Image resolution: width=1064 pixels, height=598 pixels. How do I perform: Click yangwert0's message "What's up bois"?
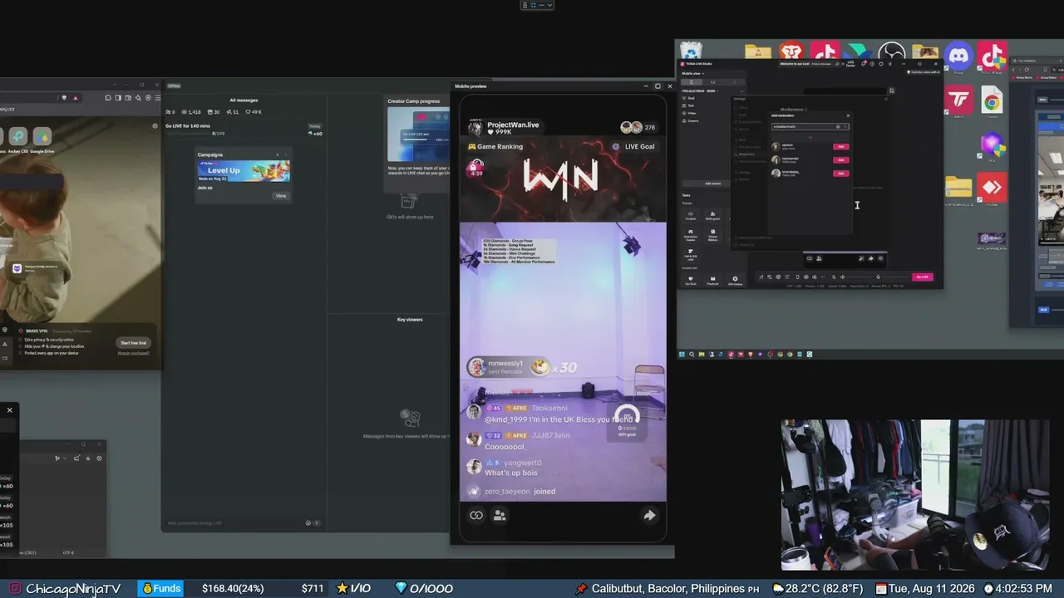click(513, 473)
